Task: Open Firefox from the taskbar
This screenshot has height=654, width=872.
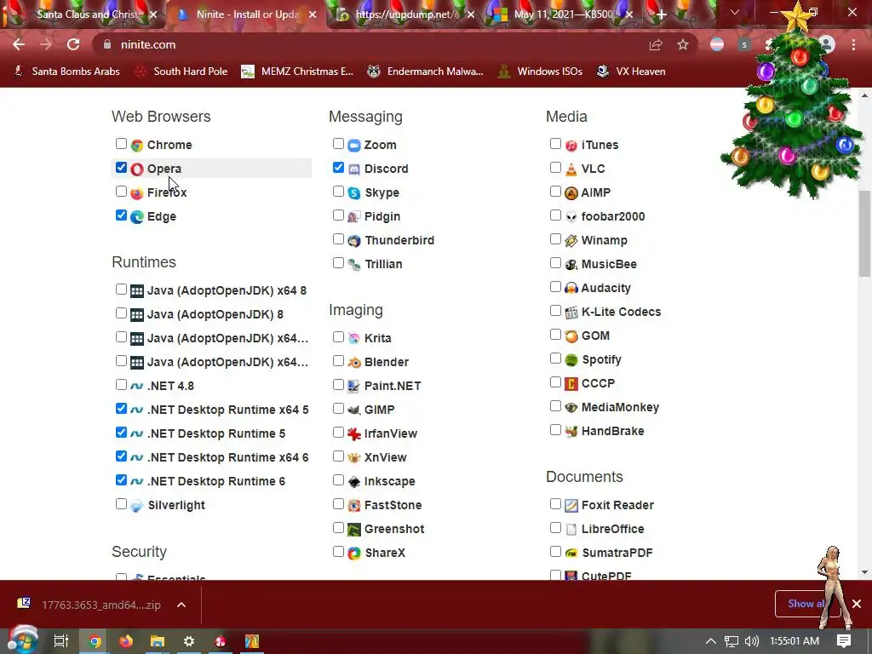Action: [126, 641]
